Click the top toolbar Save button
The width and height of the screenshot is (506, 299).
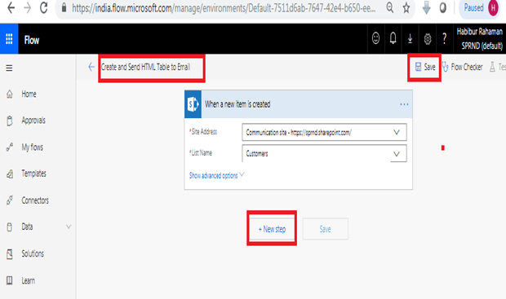424,67
